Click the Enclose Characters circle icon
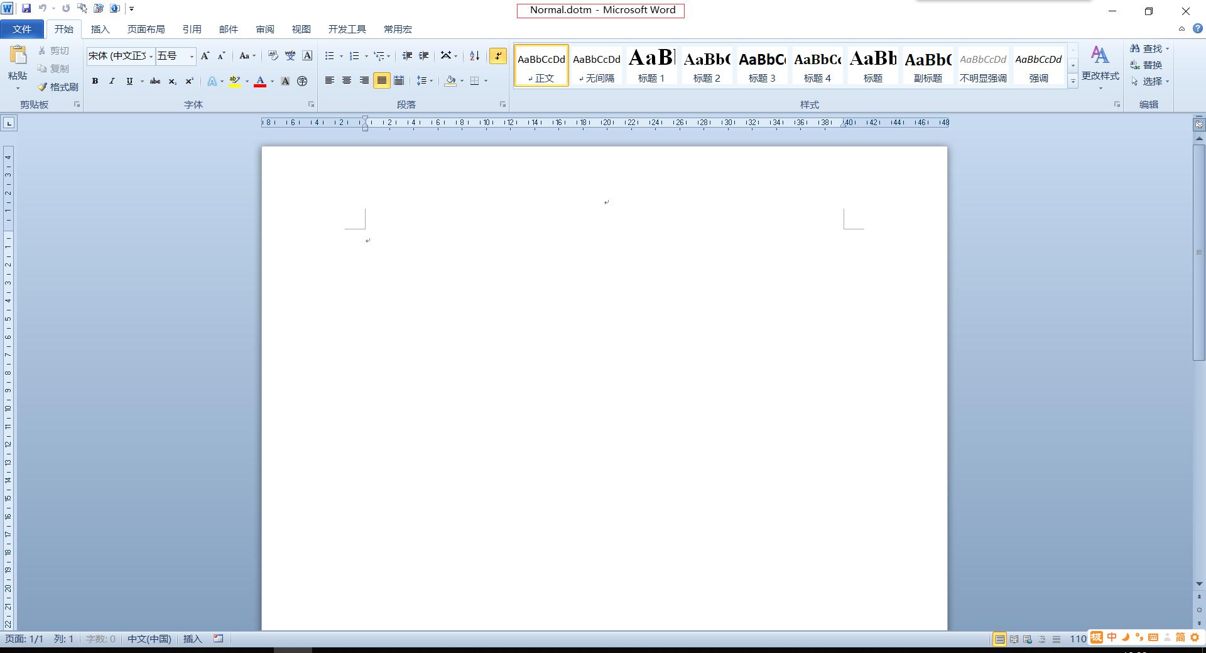Viewport: 1206px width, 653px height. [302, 81]
